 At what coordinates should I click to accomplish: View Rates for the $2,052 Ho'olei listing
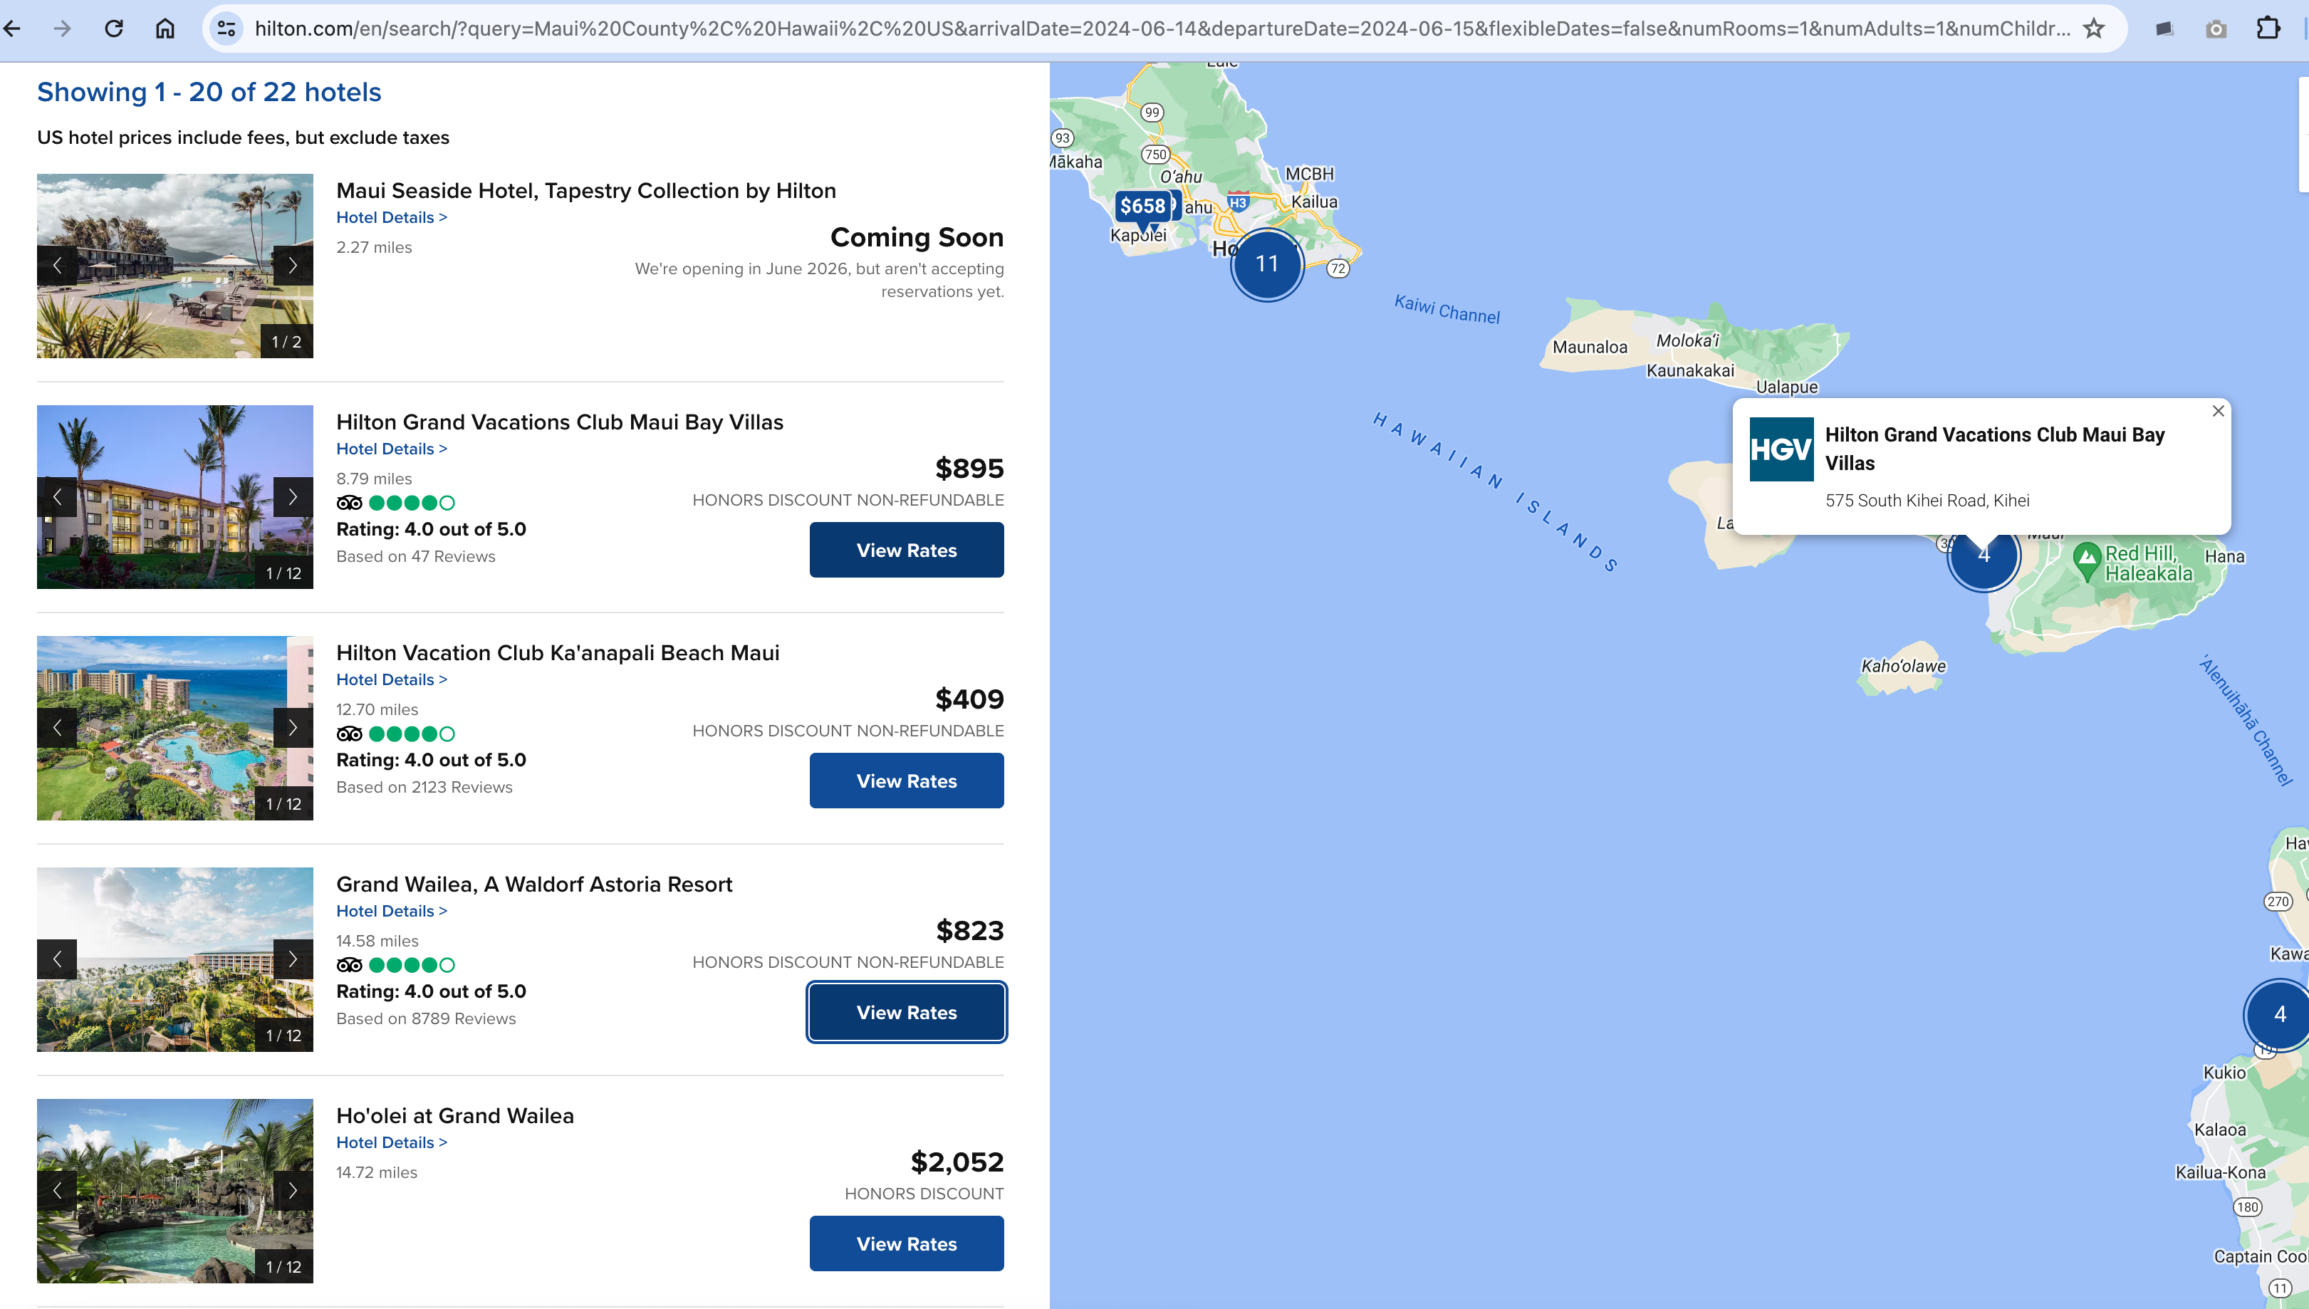pos(906,1243)
